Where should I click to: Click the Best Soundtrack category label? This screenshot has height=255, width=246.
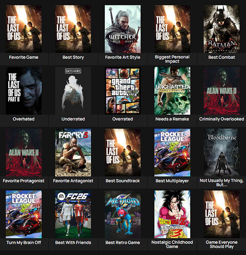pos(123,181)
